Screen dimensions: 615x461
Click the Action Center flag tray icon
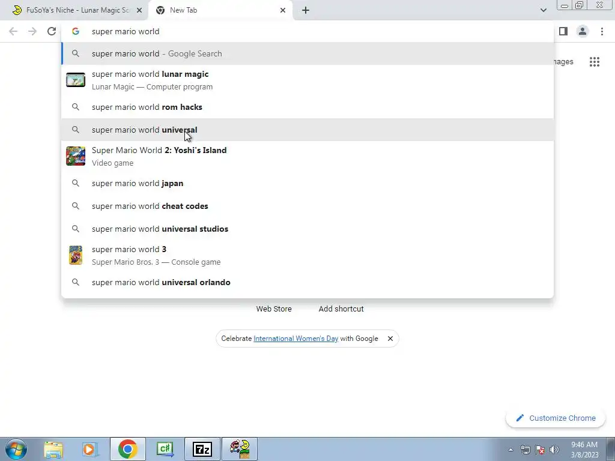[540, 450]
